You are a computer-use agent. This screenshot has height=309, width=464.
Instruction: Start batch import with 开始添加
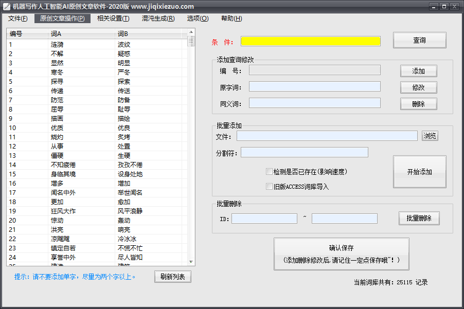(x=419, y=172)
